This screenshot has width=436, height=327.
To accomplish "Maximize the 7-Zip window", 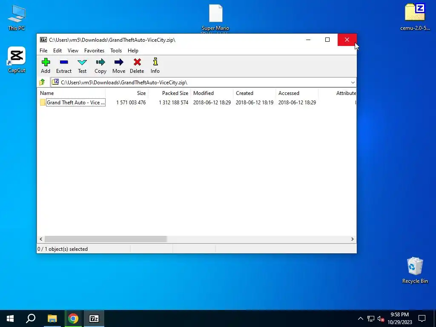I will click(327, 40).
